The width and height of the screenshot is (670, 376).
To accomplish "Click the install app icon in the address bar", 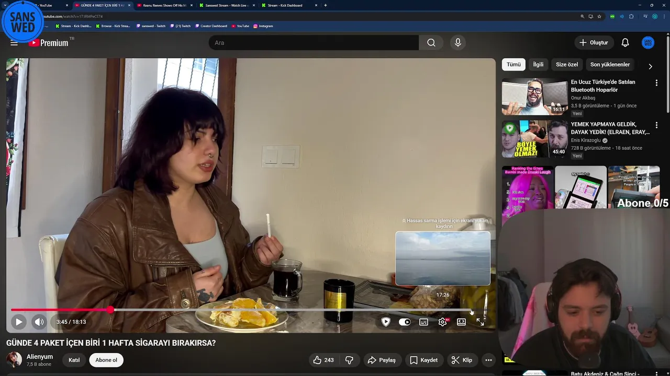I will pyautogui.click(x=590, y=16).
